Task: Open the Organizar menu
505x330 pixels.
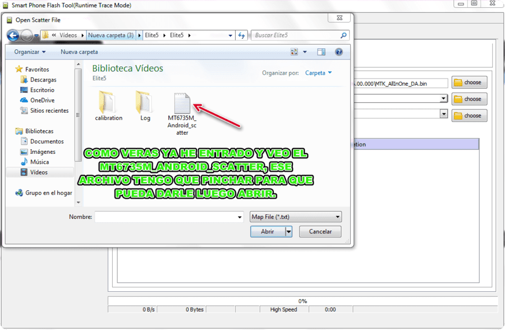Action: click(x=30, y=52)
